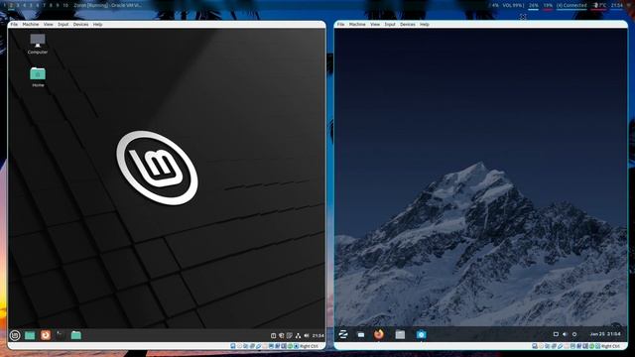This screenshot has width=635, height=357.
Task: Open the Computer desktop icon in Mint
Action: (x=38, y=44)
